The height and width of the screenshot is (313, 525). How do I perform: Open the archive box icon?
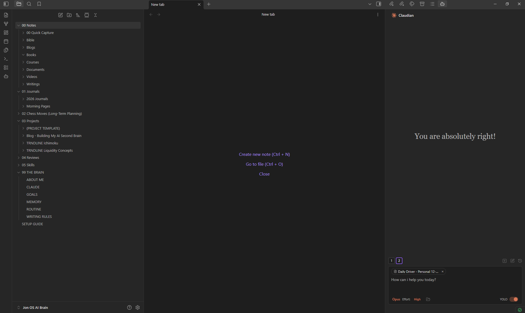(x=422, y=4)
